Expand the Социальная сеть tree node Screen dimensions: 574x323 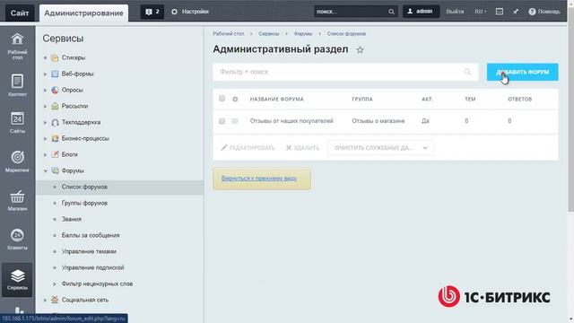(45, 300)
